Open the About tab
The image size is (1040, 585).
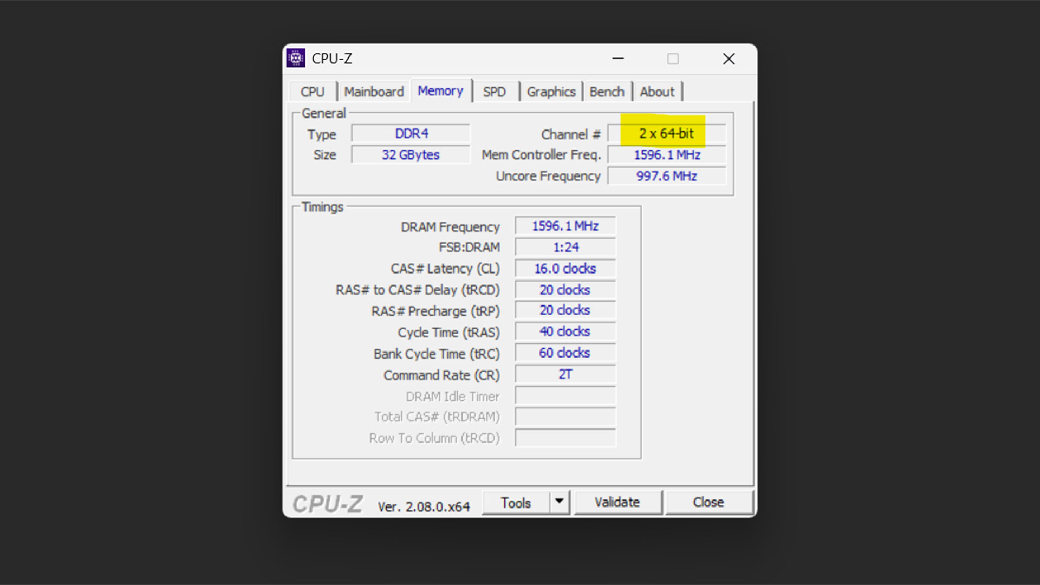[657, 92]
